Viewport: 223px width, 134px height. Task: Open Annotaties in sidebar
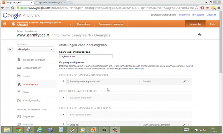[x=28, y=124]
